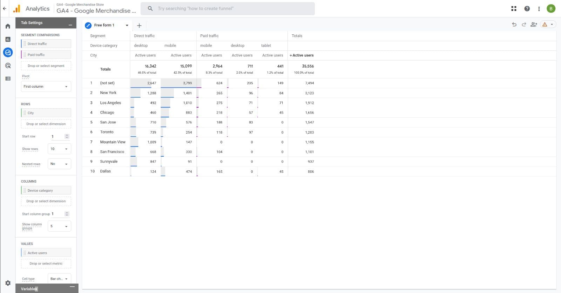Click the Direct traffic segment chip

point(46,44)
